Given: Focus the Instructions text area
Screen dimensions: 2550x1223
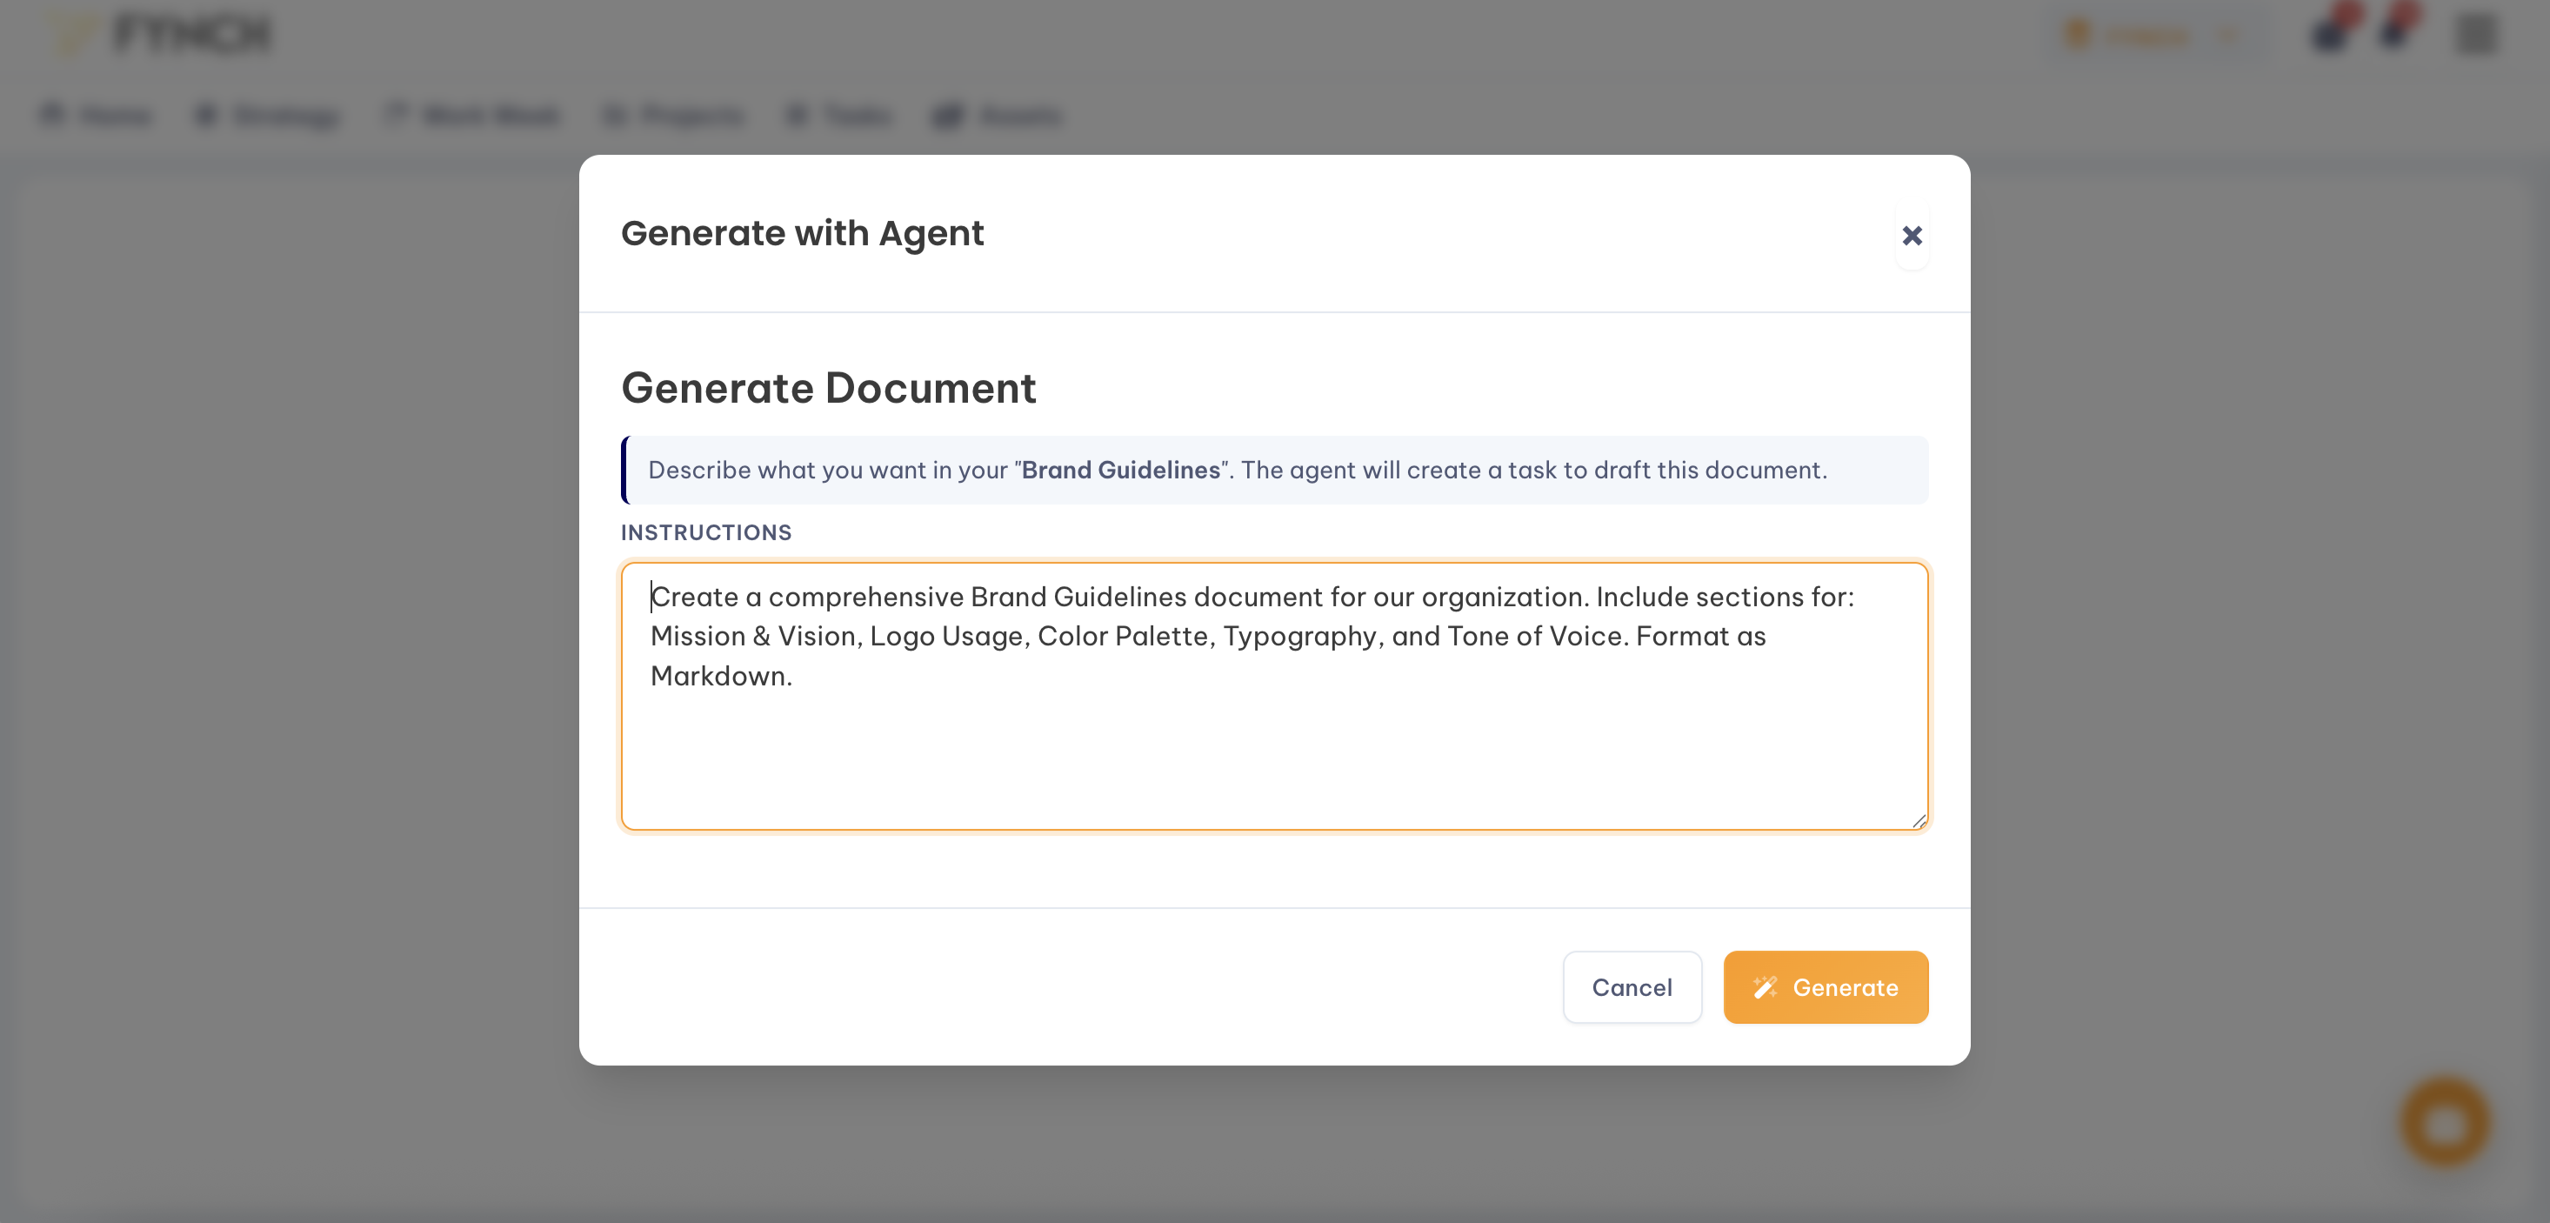Looking at the screenshot, I should 1273,693.
